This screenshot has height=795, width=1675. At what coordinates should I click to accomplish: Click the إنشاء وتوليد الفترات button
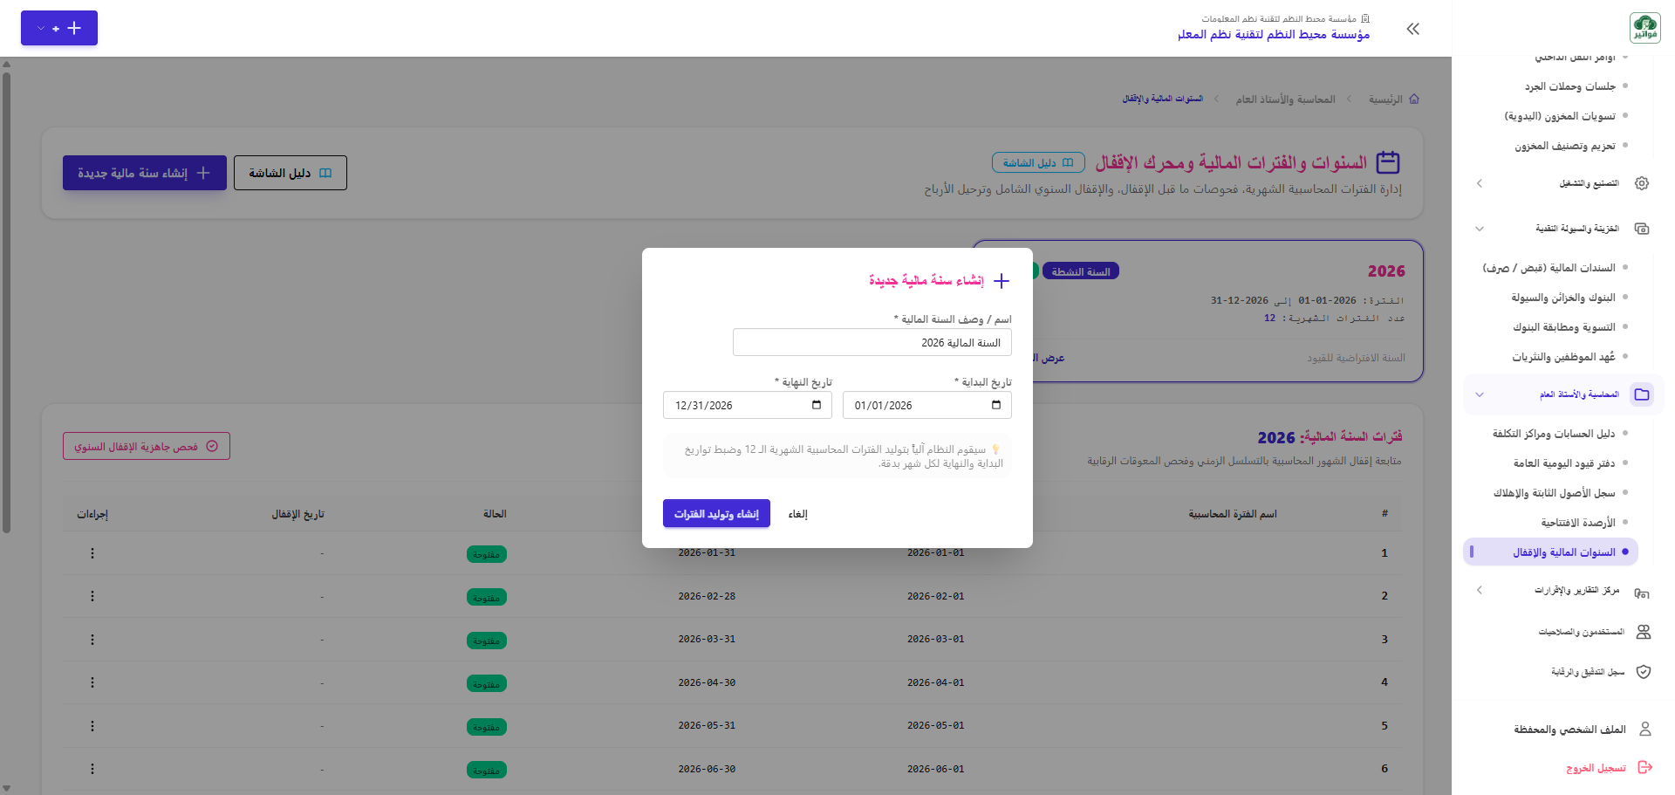coord(716,514)
